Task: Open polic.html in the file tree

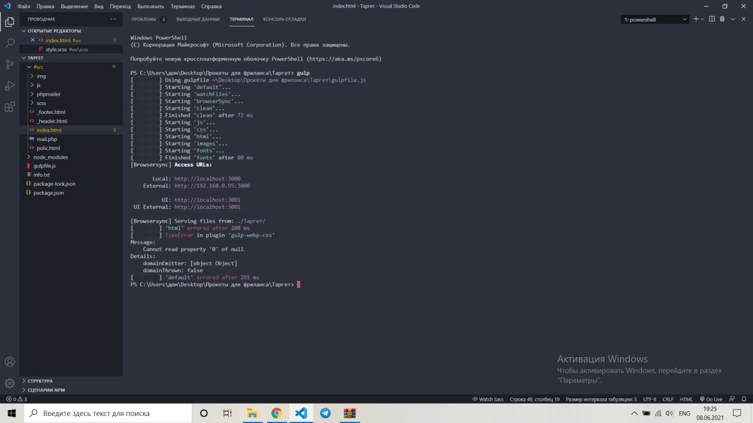Action: pyautogui.click(x=48, y=148)
